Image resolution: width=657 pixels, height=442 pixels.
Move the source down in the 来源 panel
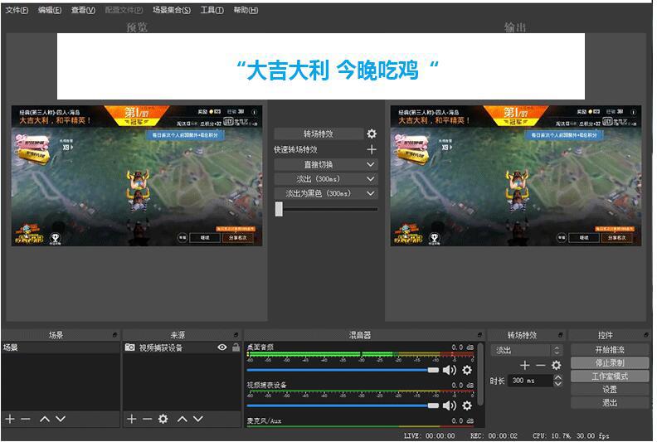pos(198,419)
